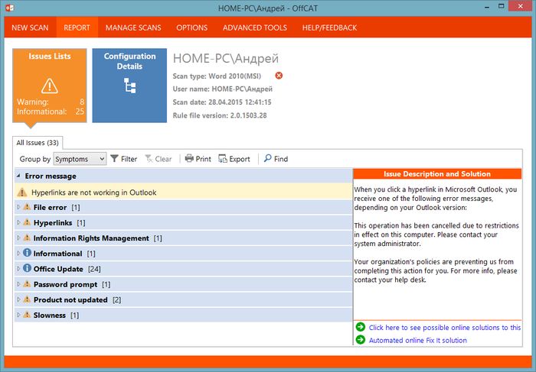Click the Automated online Fix It solution link
536x372 pixels.
(x=417, y=340)
